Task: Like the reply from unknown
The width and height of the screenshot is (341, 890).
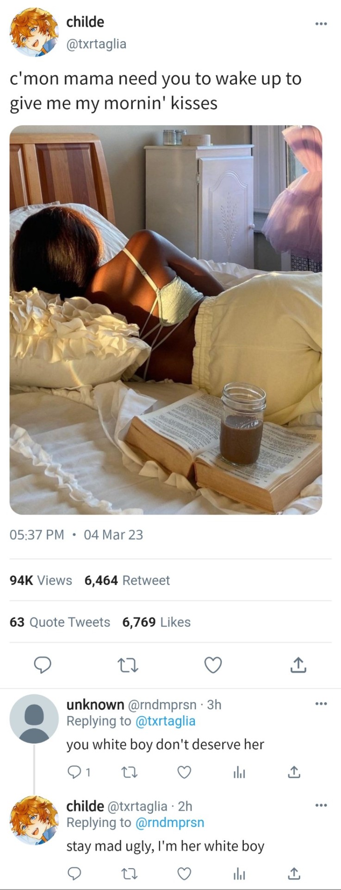Action: click(x=184, y=772)
